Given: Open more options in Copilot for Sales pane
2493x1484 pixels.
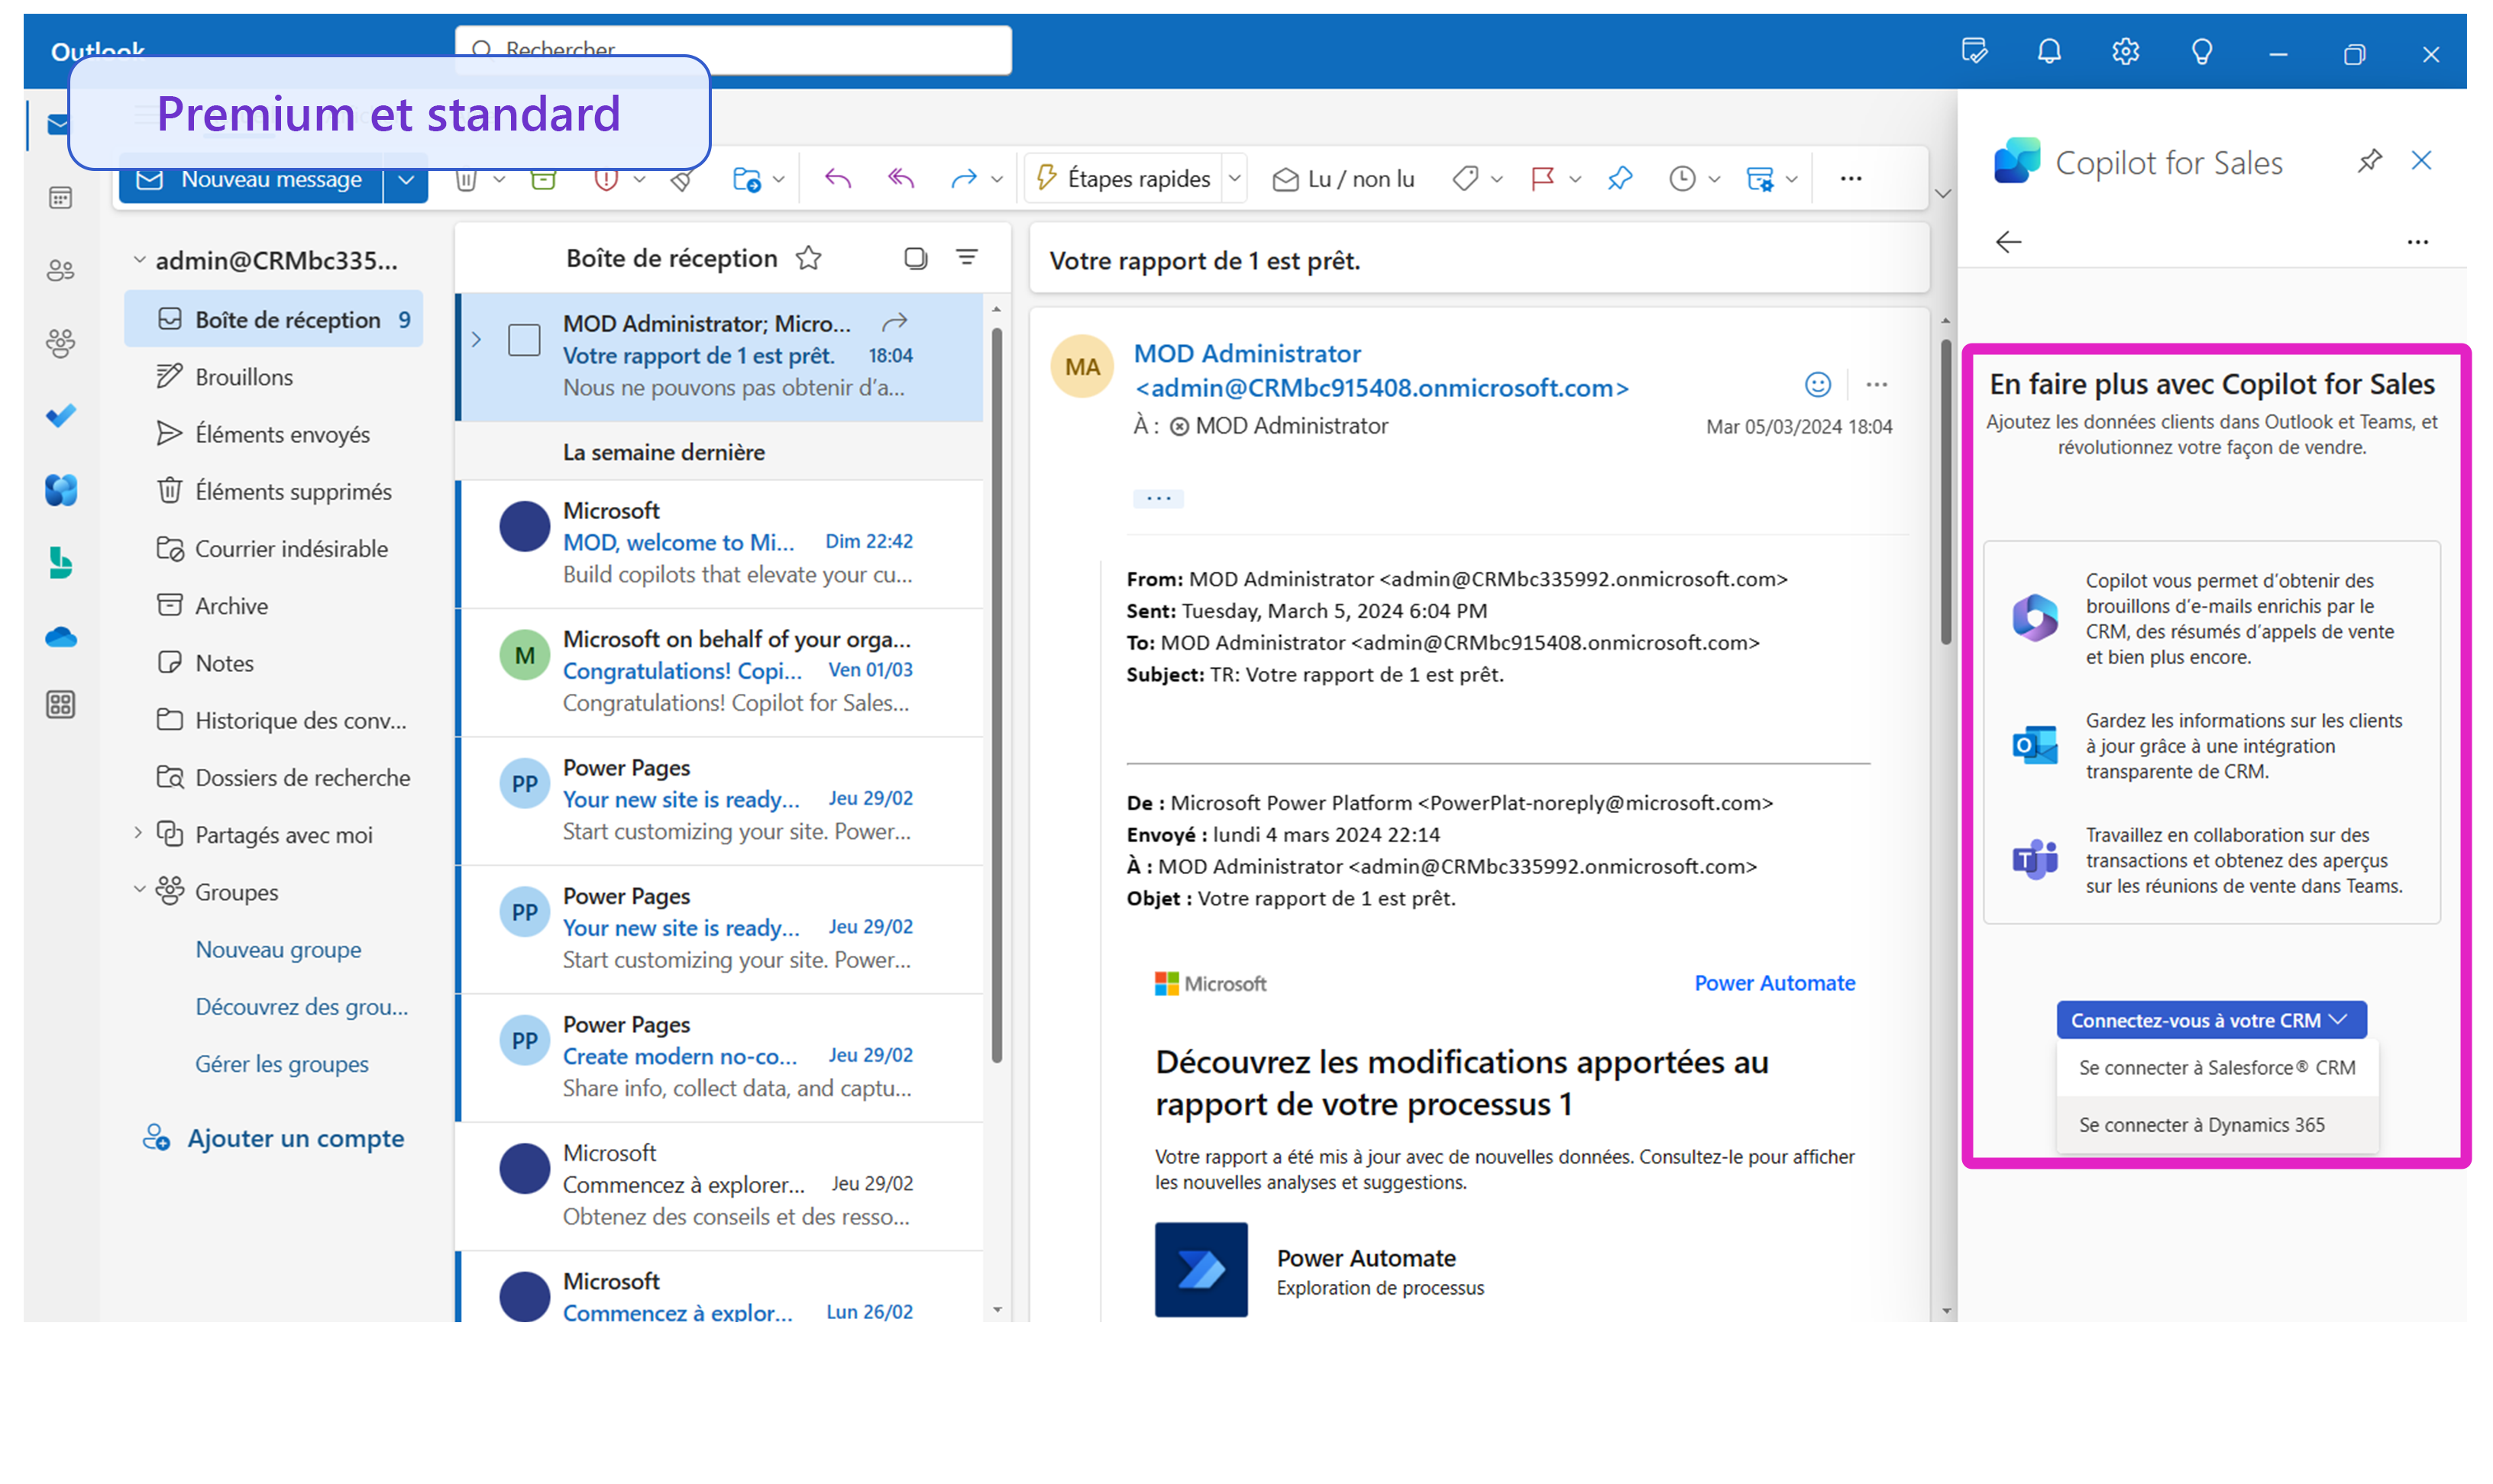Looking at the screenshot, I should coord(2419,241).
